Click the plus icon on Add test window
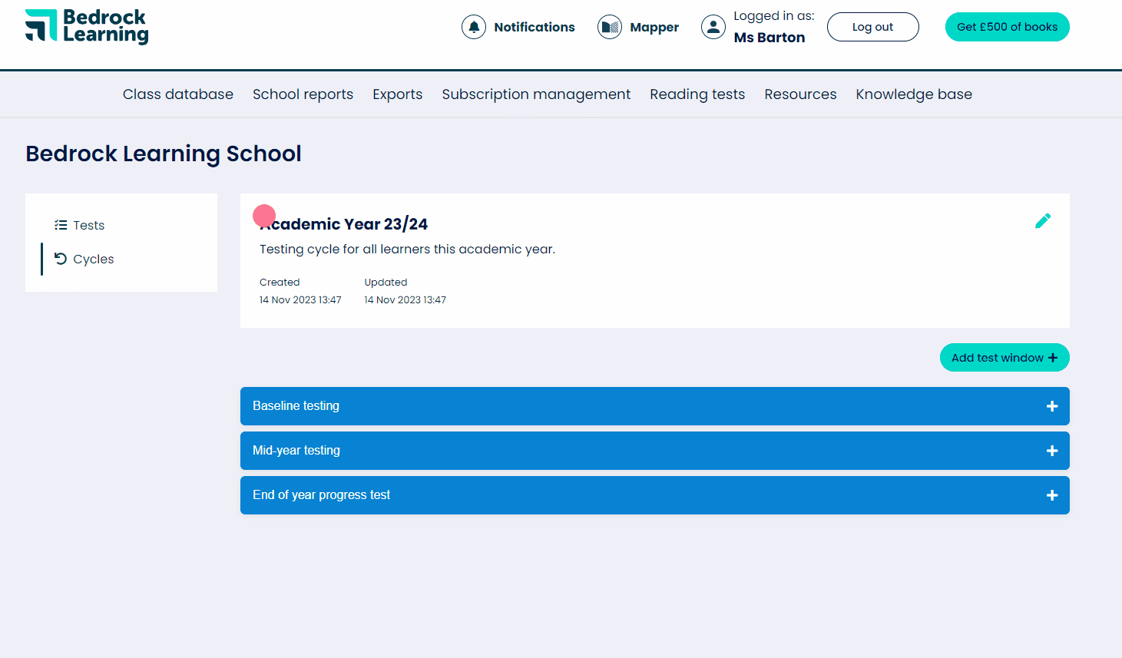The height and width of the screenshot is (658, 1122). pos(1052,357)
